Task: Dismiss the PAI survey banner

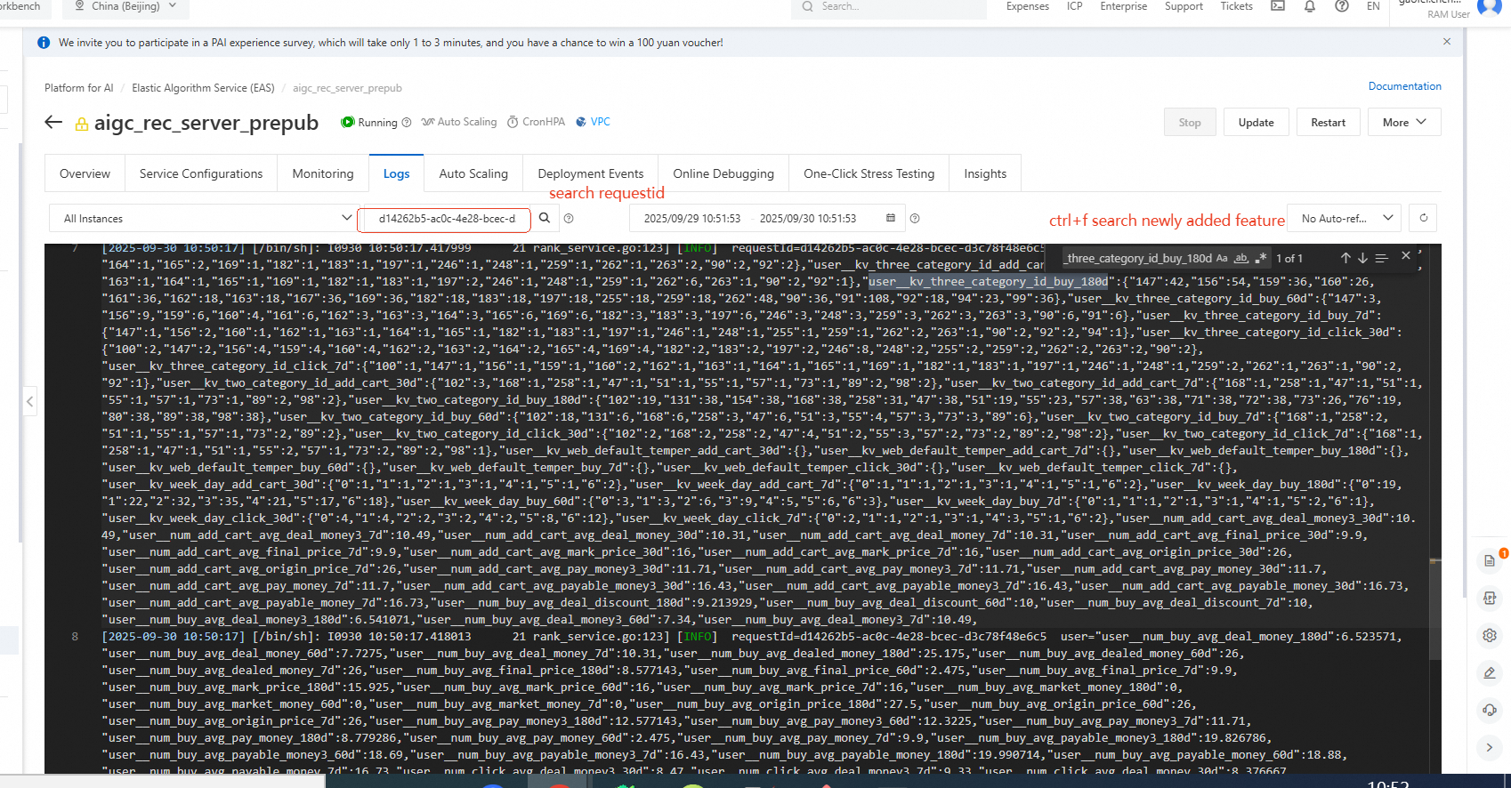Action: [x=1447, y=42]
